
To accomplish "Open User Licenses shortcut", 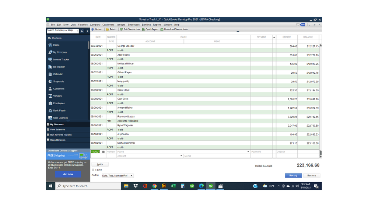I will (58, 117).
